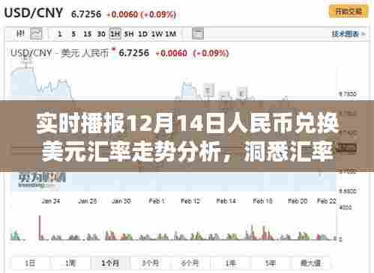This screenshot has height=273, width=374.
Task: Click the USD/CNY - 美元 人民币 chart title
Action: pyautogui.click(x=59, y=53)
